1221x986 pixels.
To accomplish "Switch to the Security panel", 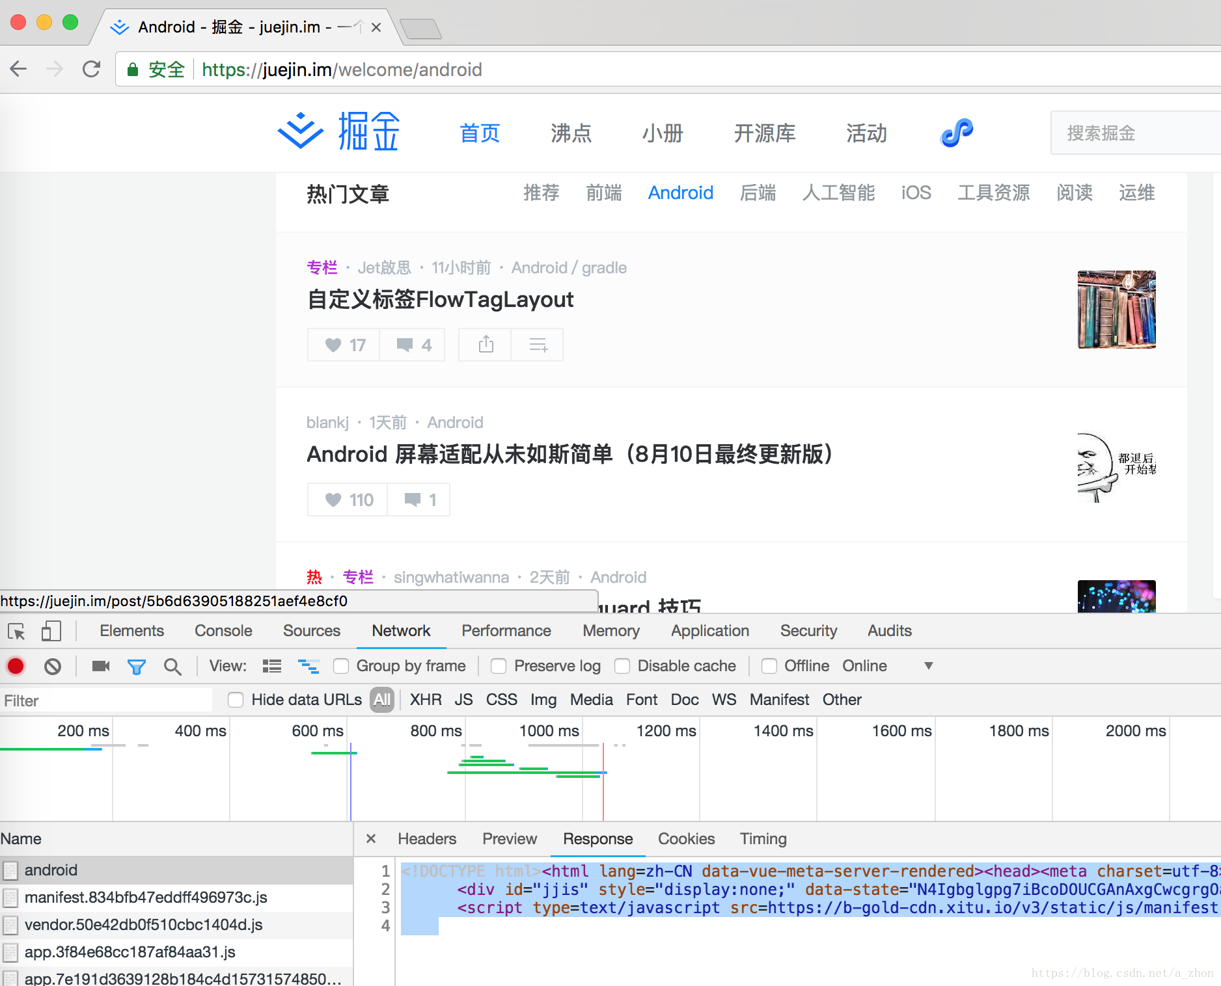I will [x=809, y=631].
